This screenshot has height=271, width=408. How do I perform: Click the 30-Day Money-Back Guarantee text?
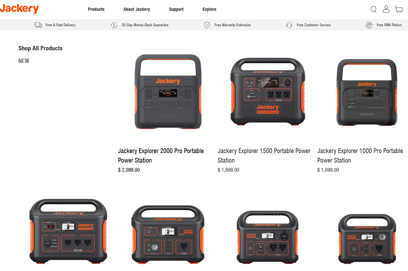(145, 25)
